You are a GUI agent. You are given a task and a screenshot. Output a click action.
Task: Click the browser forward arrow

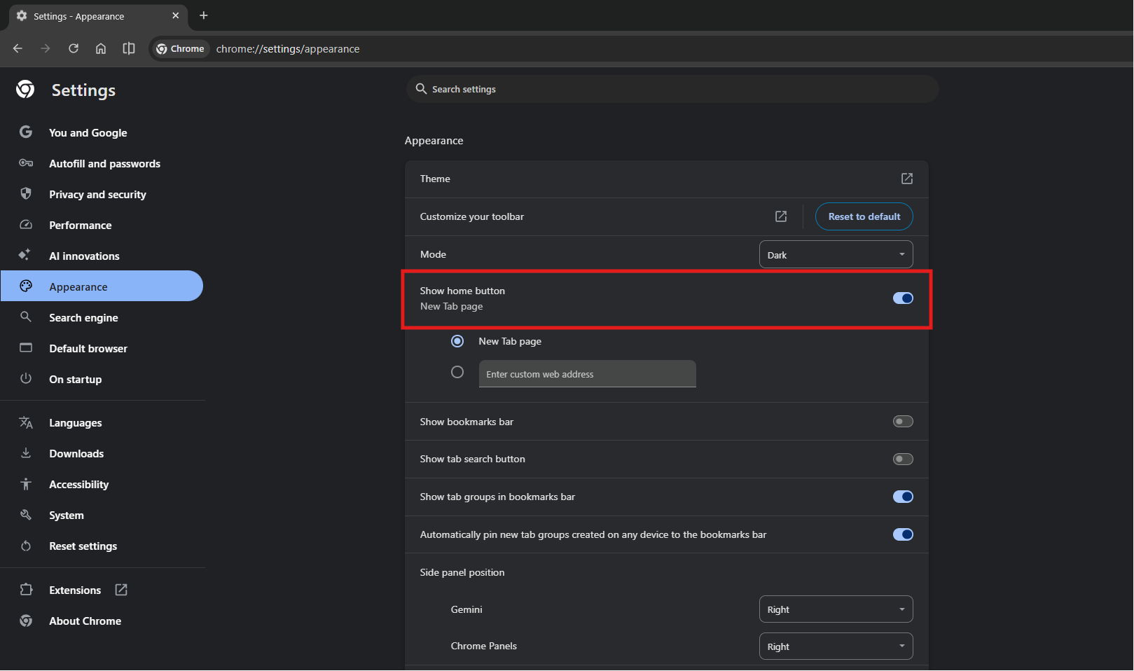[46, 48]
